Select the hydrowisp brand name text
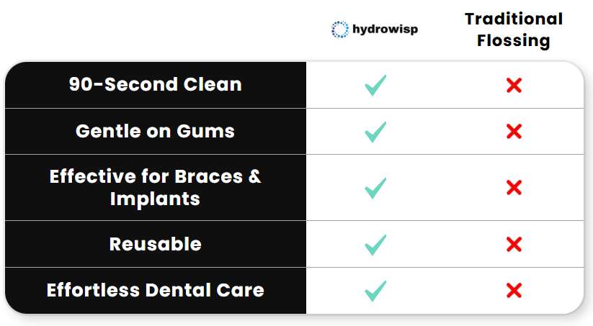Screen dimensions: 593x326 385,29
